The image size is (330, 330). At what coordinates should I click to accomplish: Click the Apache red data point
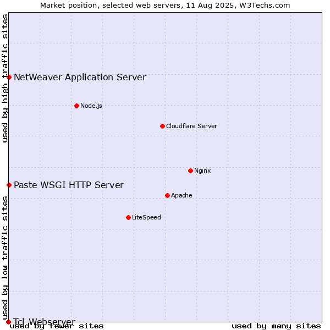tap(168, 196)
